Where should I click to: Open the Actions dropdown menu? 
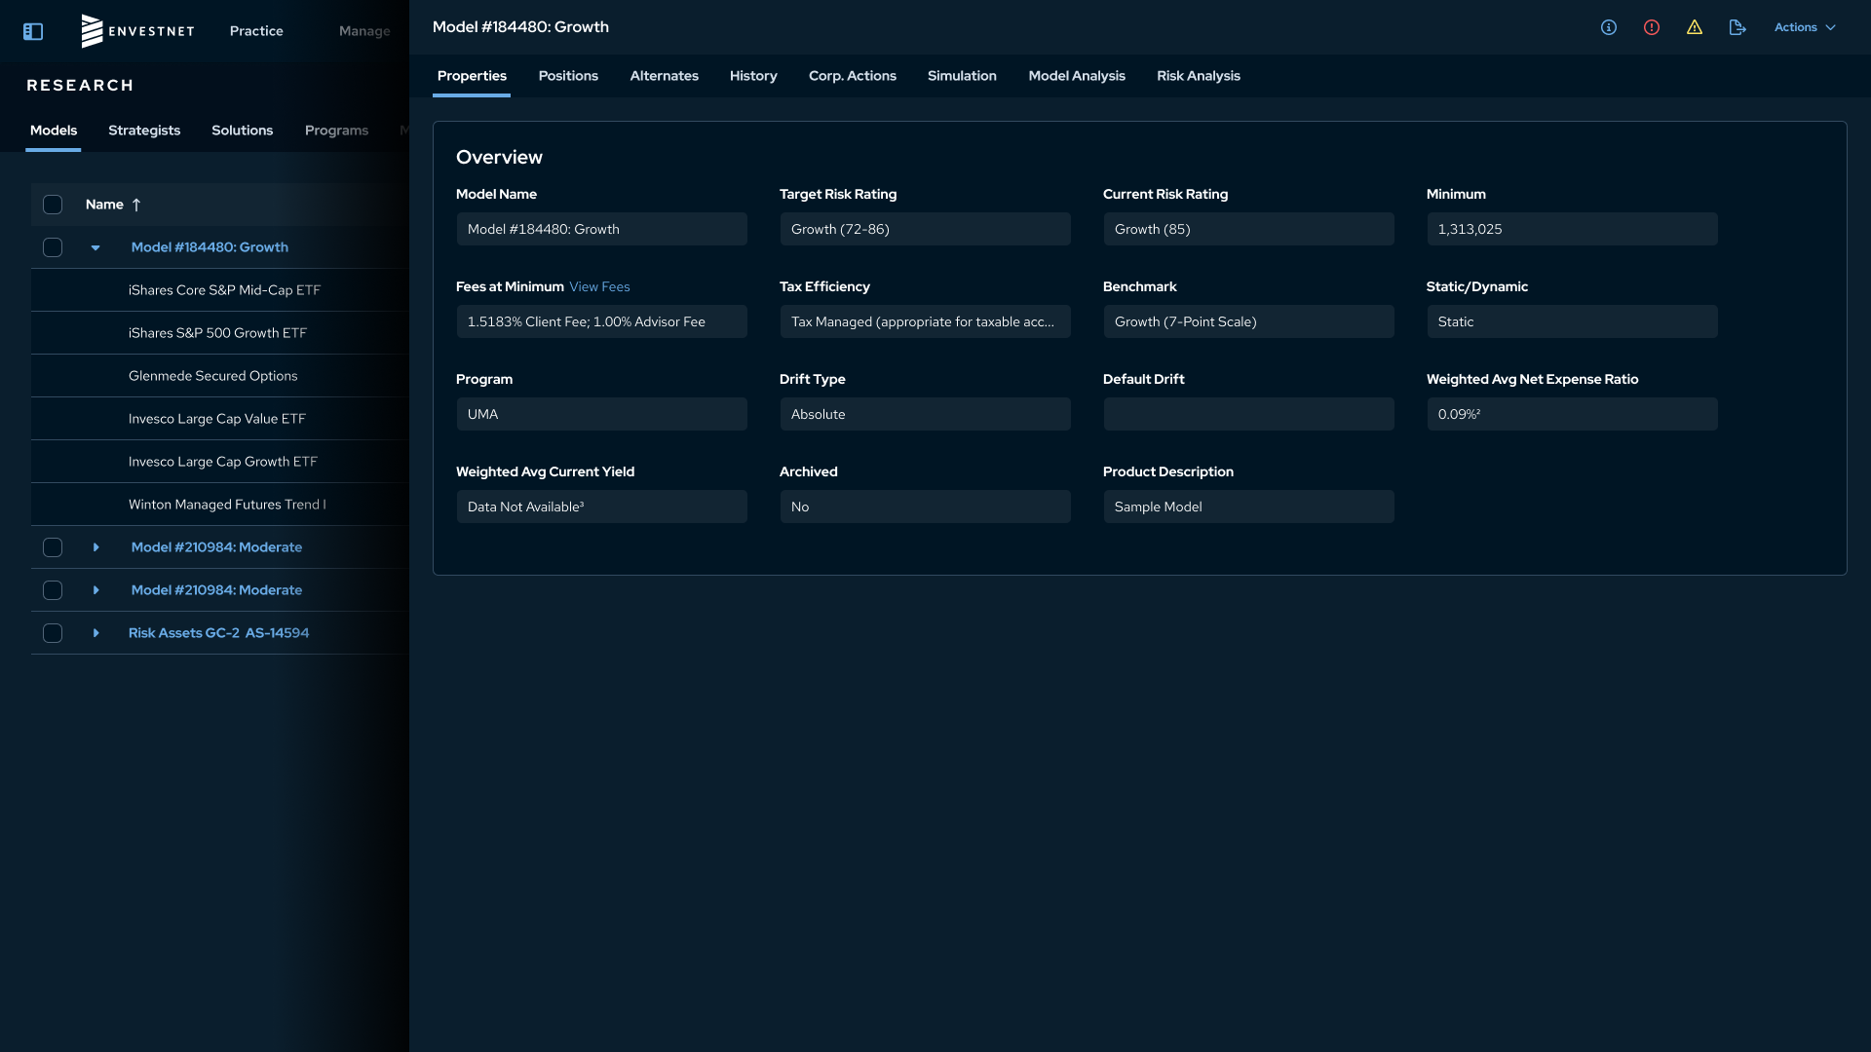tap(1805, 27)
